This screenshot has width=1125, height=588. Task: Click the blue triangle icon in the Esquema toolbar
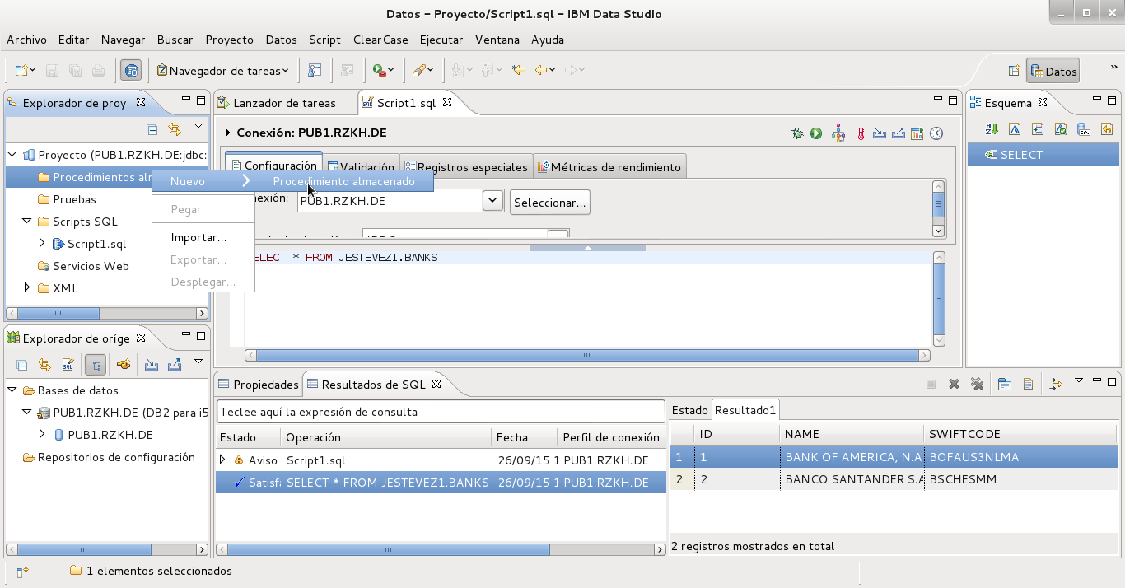coord(1015,129)
